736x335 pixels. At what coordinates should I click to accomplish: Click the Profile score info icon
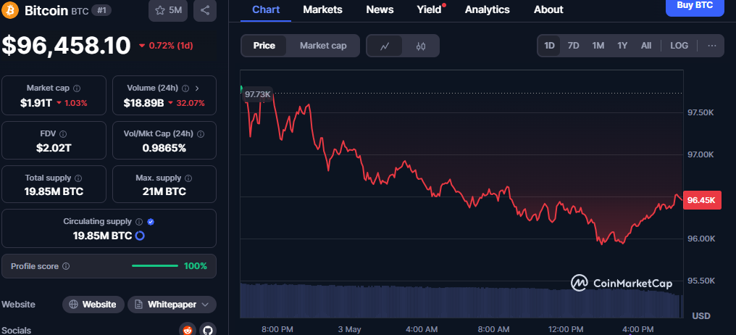tap(66, 266)
